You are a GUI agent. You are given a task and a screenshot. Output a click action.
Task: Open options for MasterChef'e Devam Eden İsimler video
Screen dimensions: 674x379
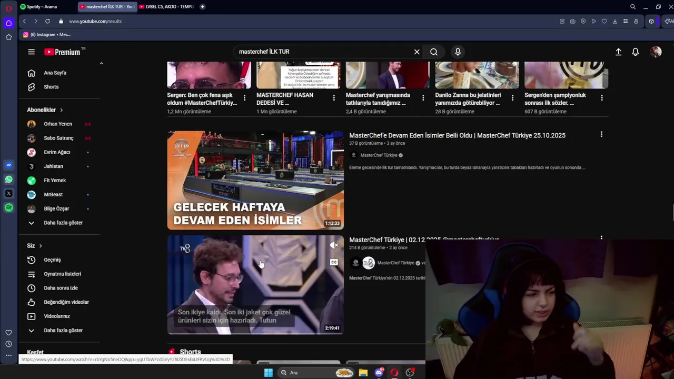click(x=601, y=135)
